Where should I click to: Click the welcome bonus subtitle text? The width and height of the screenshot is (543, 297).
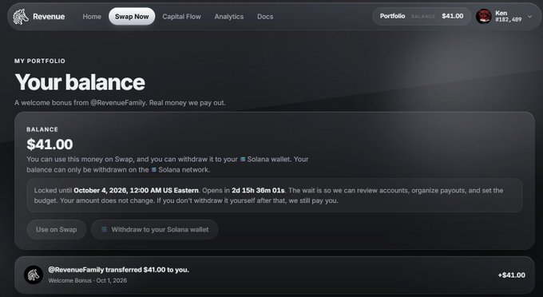pos(120,103)
